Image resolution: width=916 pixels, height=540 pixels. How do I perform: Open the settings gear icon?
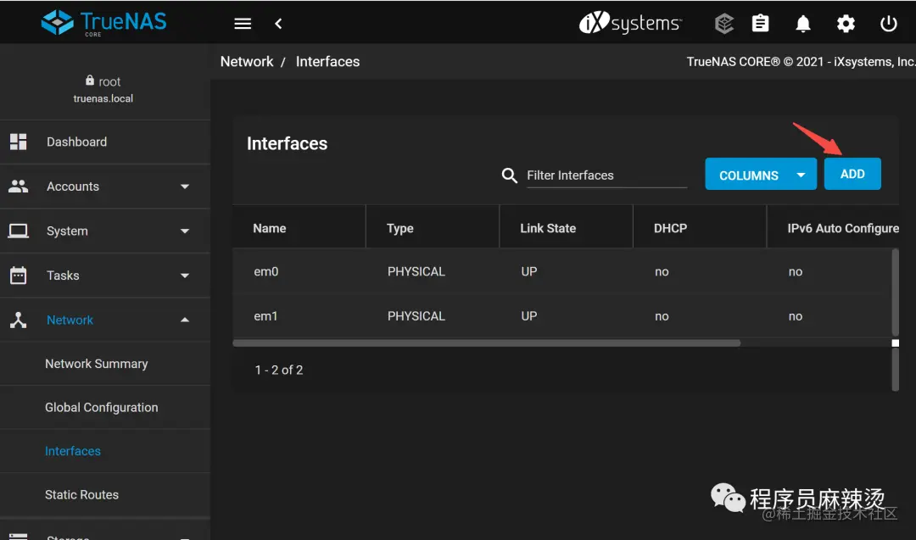(x=846, y=24)
